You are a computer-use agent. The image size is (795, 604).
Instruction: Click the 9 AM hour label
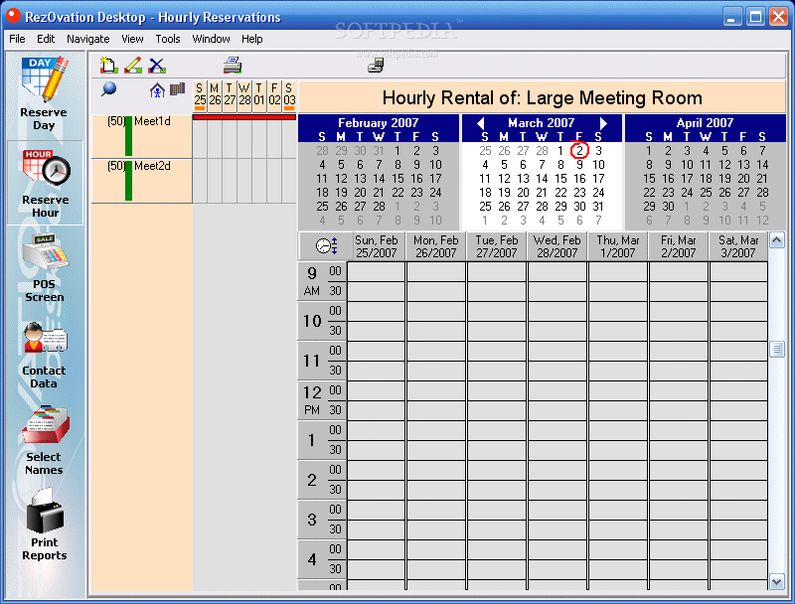tap(312, 281)
